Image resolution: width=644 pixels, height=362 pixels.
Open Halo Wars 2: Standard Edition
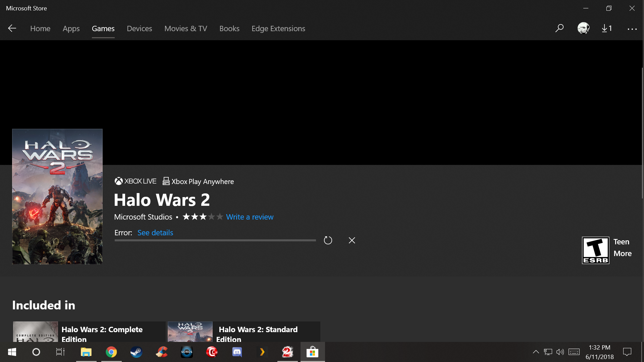coord(244,332)
